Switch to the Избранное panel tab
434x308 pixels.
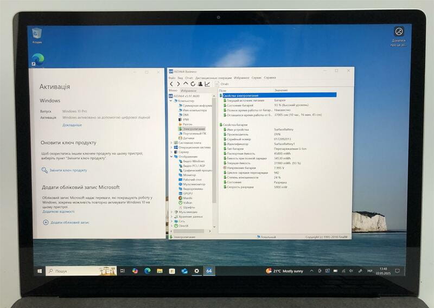coord(189,91)
